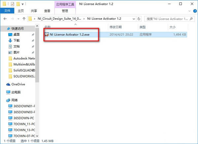Open 图片 in navigation pane
The height and width of the screenshot is (144, 198).
point(16,53)
